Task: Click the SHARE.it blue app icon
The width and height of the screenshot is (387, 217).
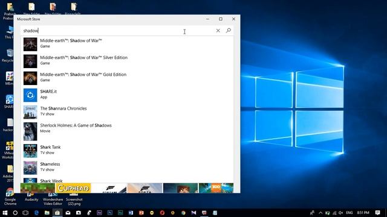Action: click(30, 95)
